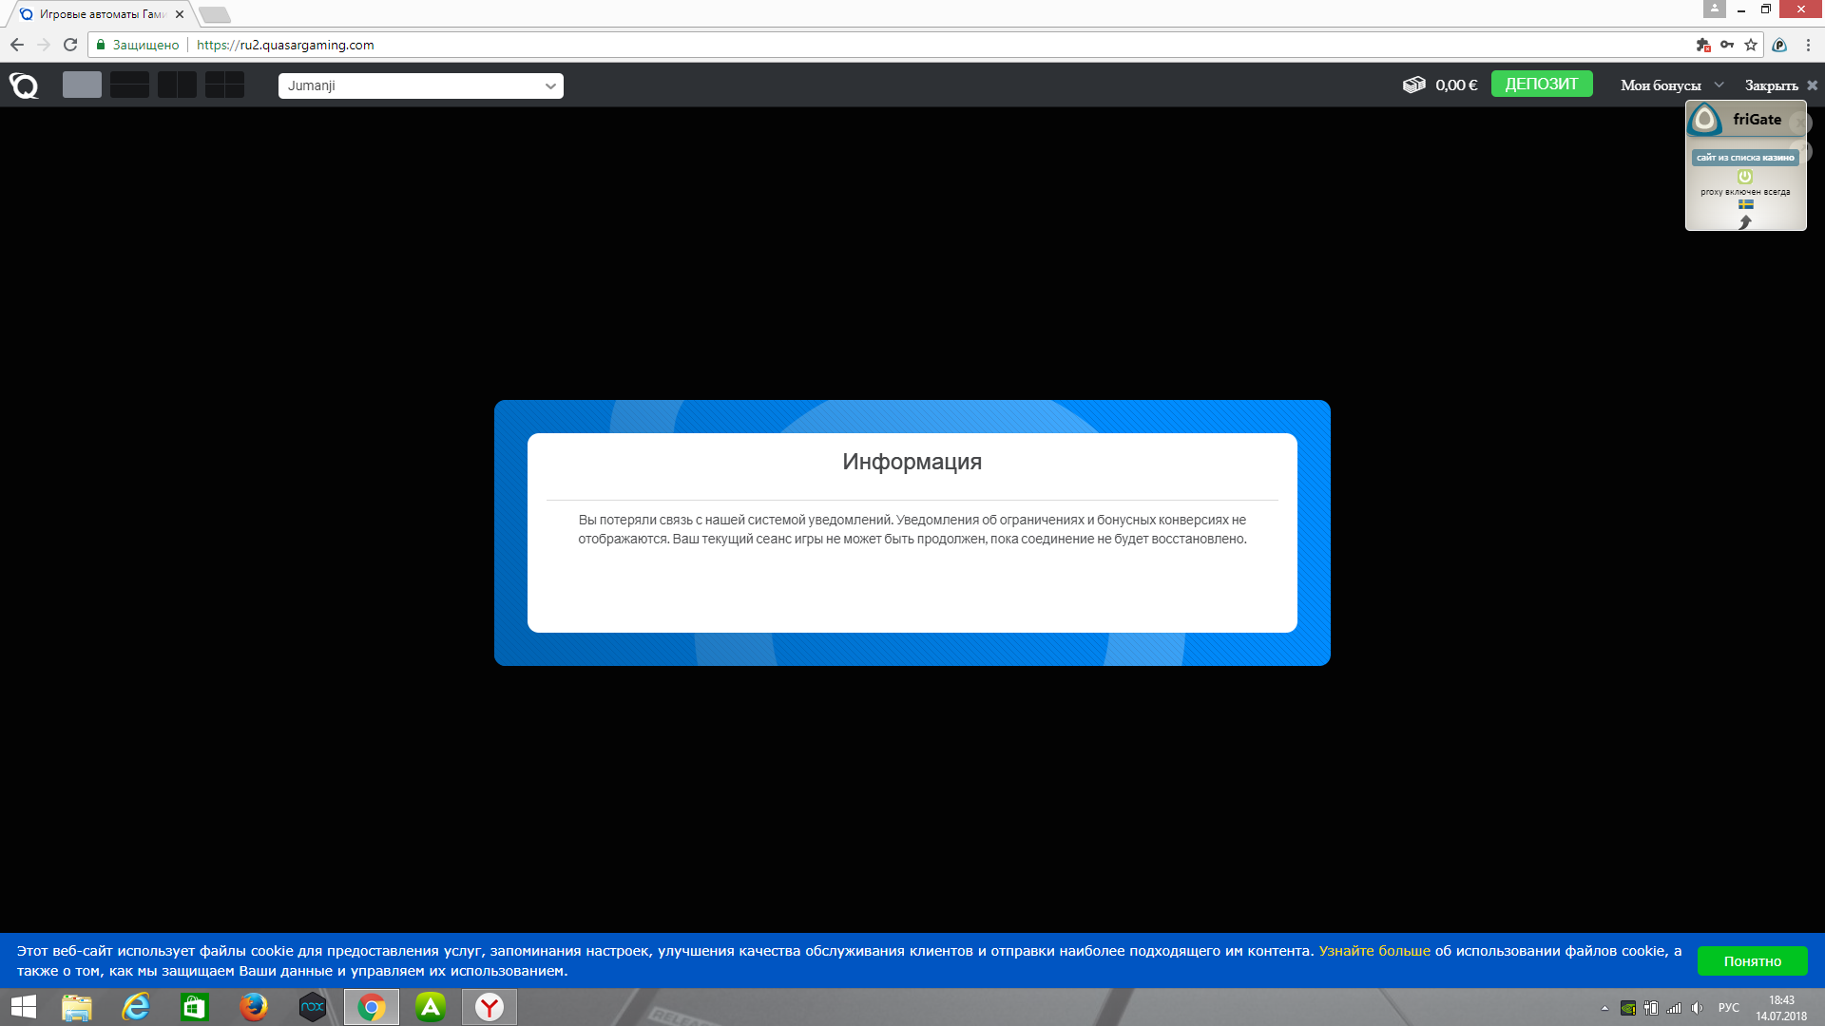Open the Узнайте больше cookie link

1374,951
